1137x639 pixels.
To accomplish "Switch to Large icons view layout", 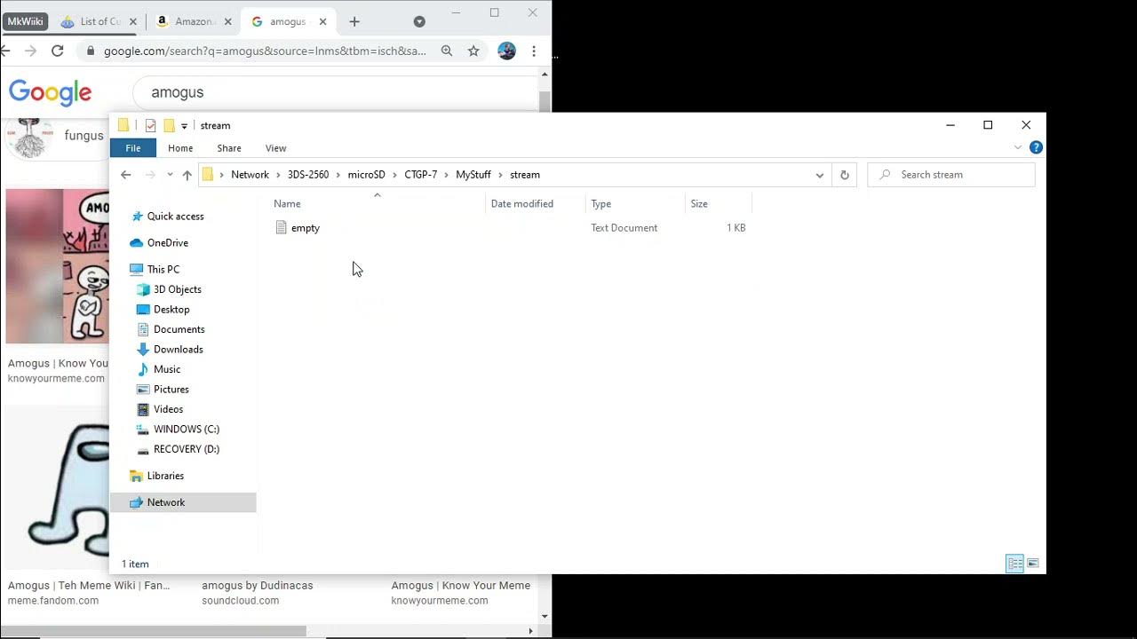I will [x=1033, y=564].
